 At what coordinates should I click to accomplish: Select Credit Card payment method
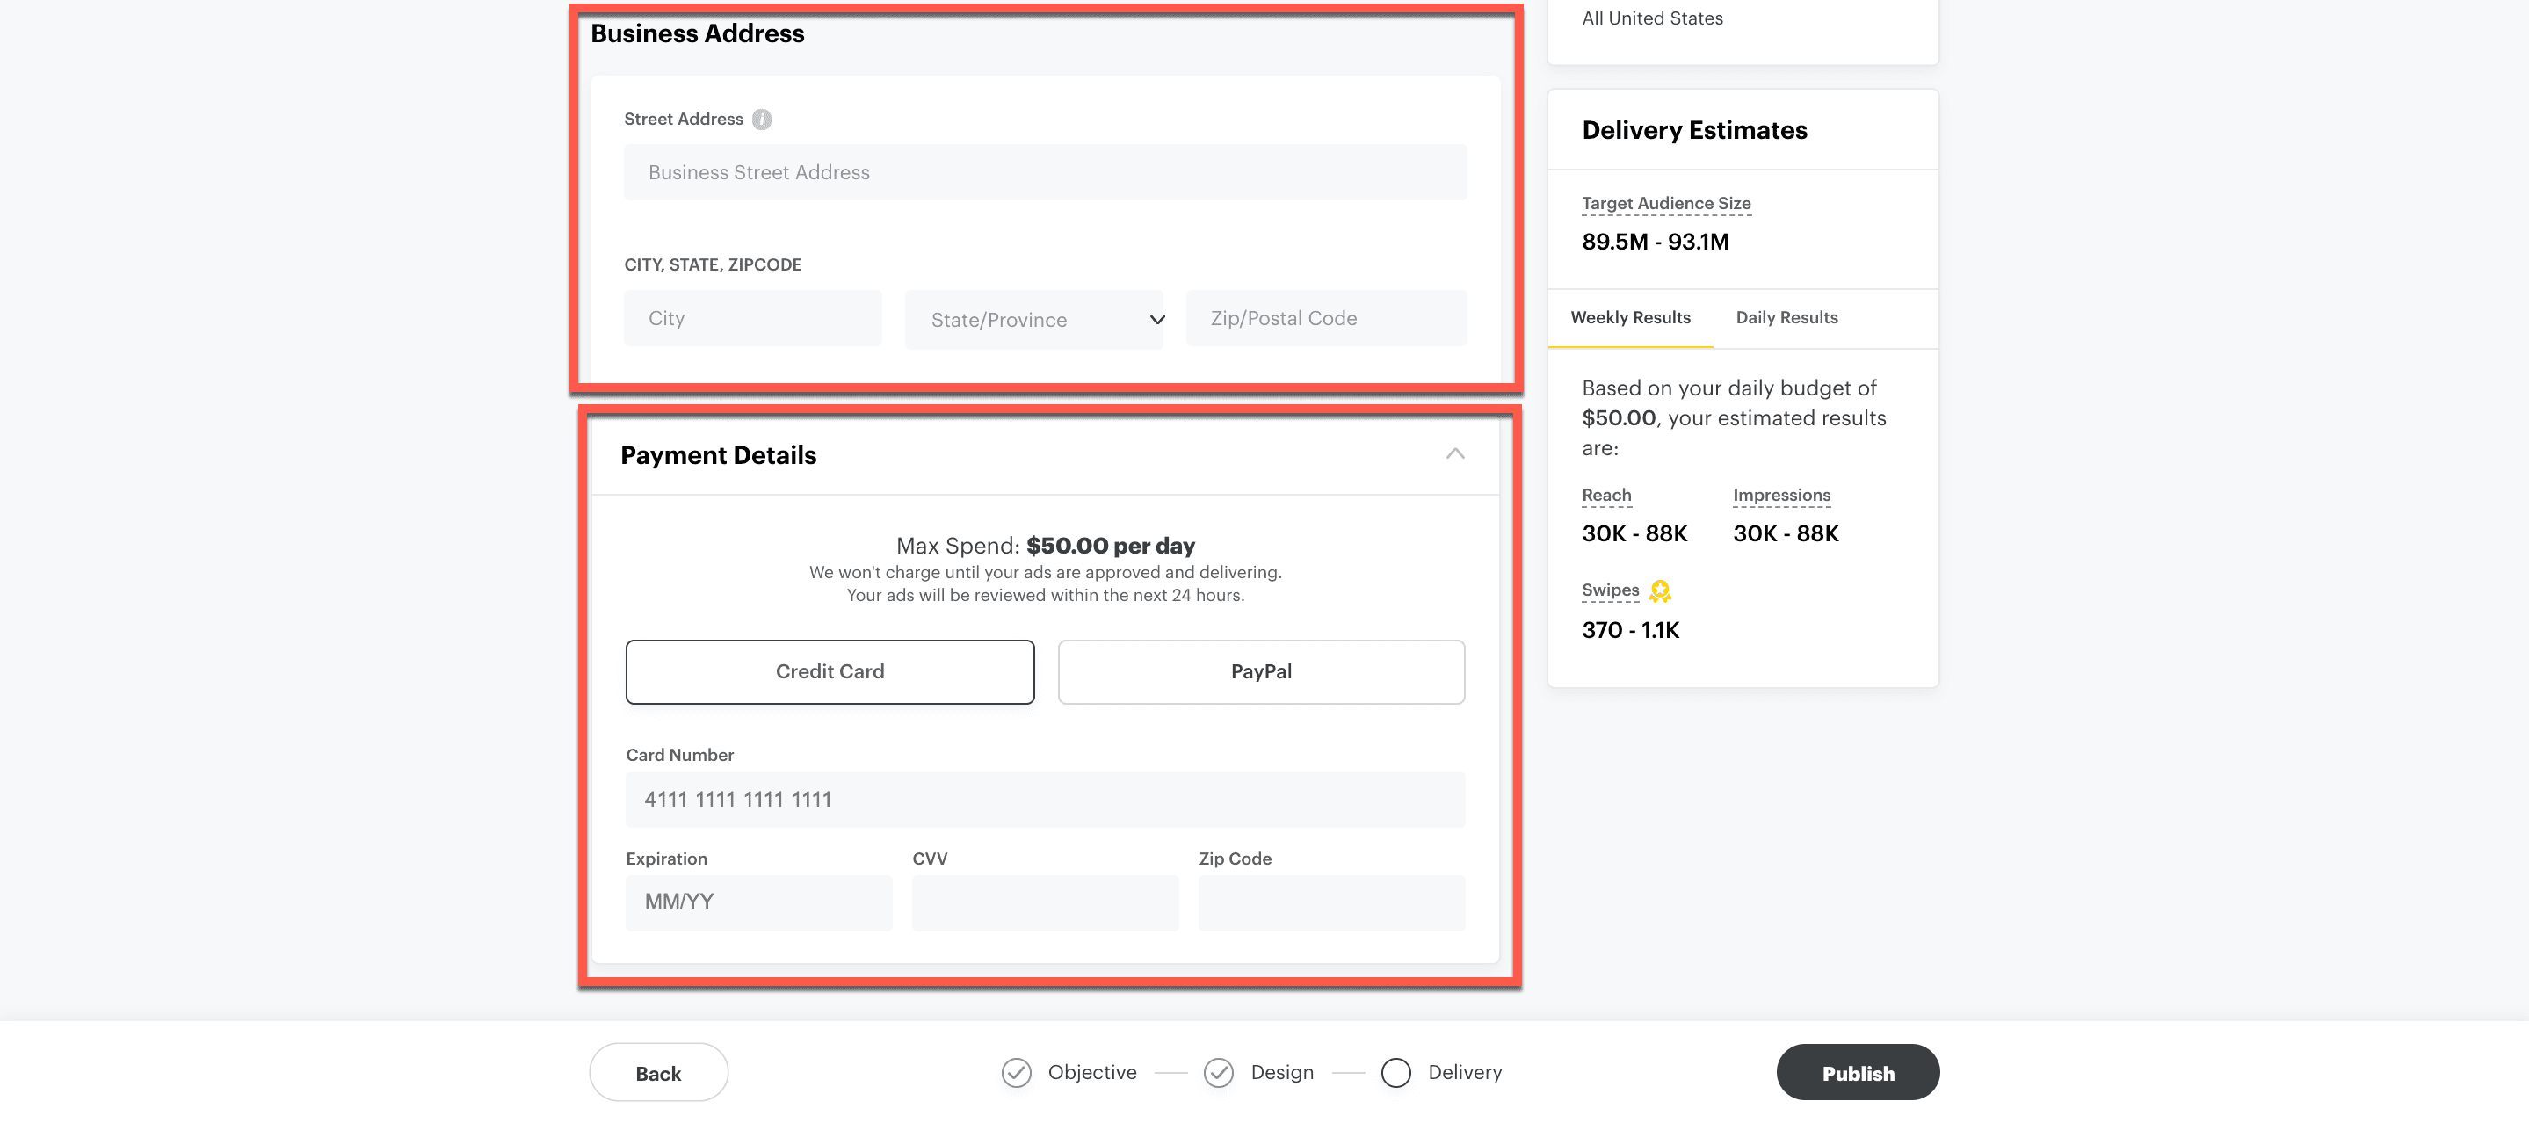830,671
